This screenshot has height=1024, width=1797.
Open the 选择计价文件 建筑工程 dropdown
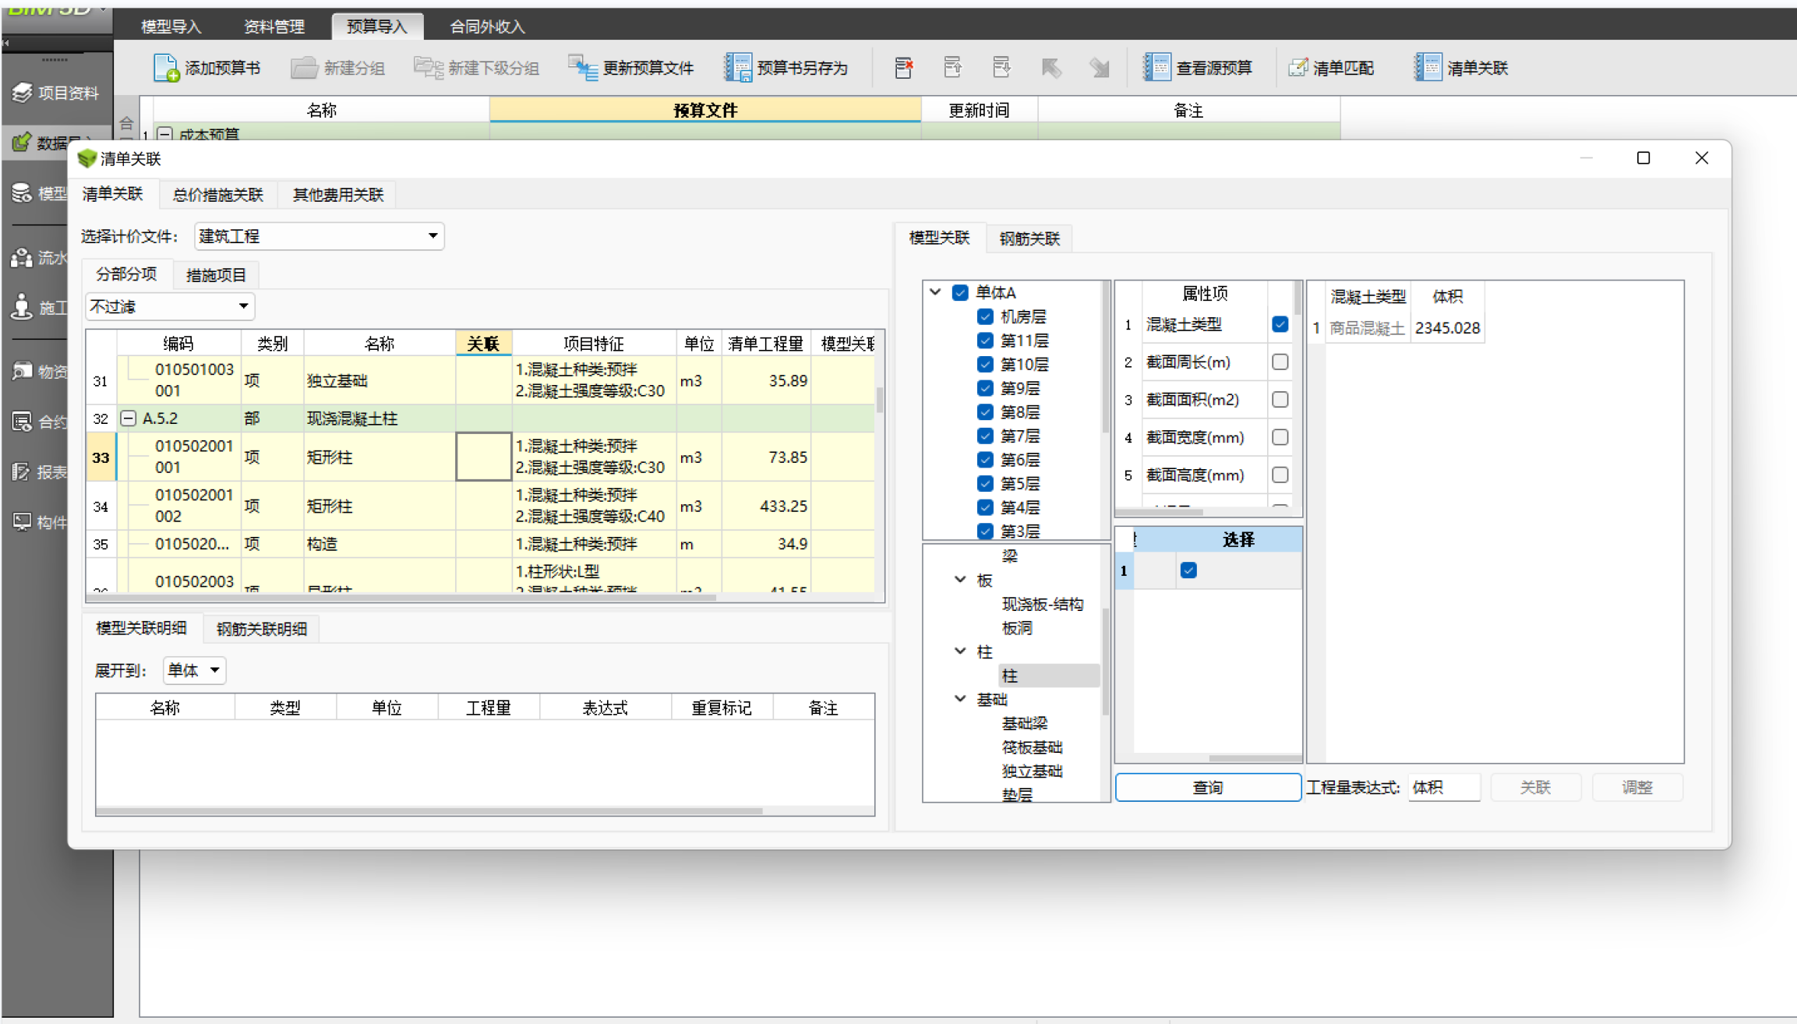[320, 236]
